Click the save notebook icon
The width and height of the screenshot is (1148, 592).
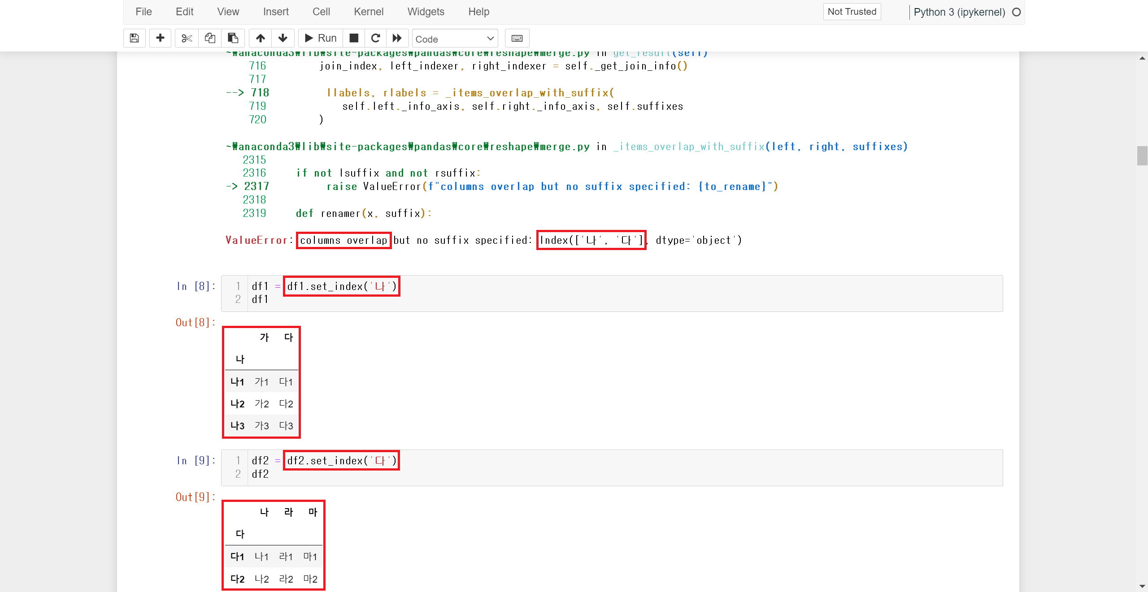[134, 38]
